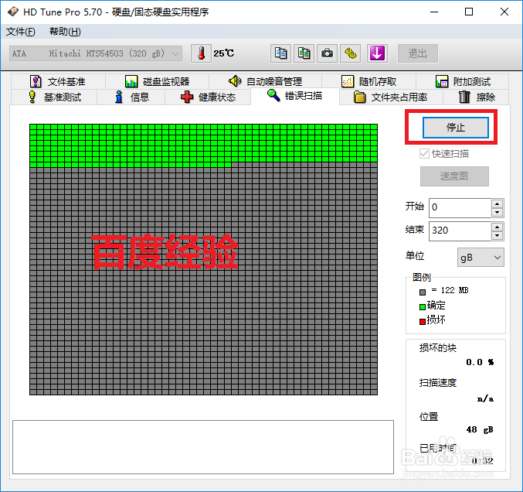The image size is (523, 492).
Task: Open the 文件基准 tab
Action: point(58,81)
